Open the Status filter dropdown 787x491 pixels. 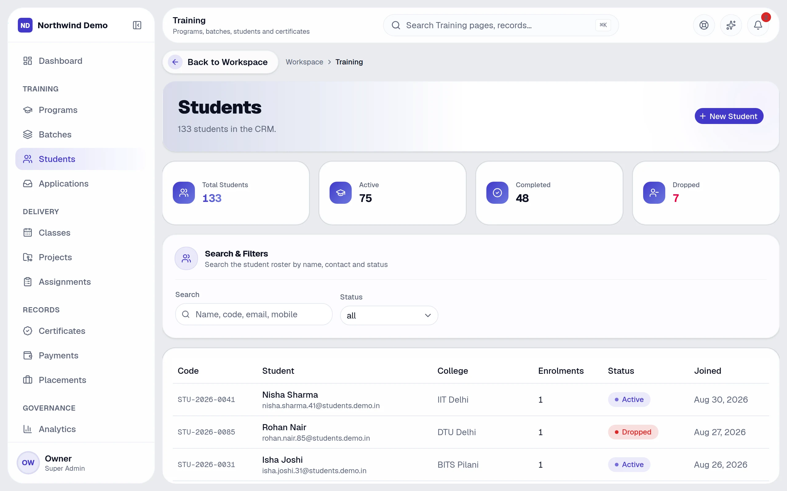[x=389, y=315]
